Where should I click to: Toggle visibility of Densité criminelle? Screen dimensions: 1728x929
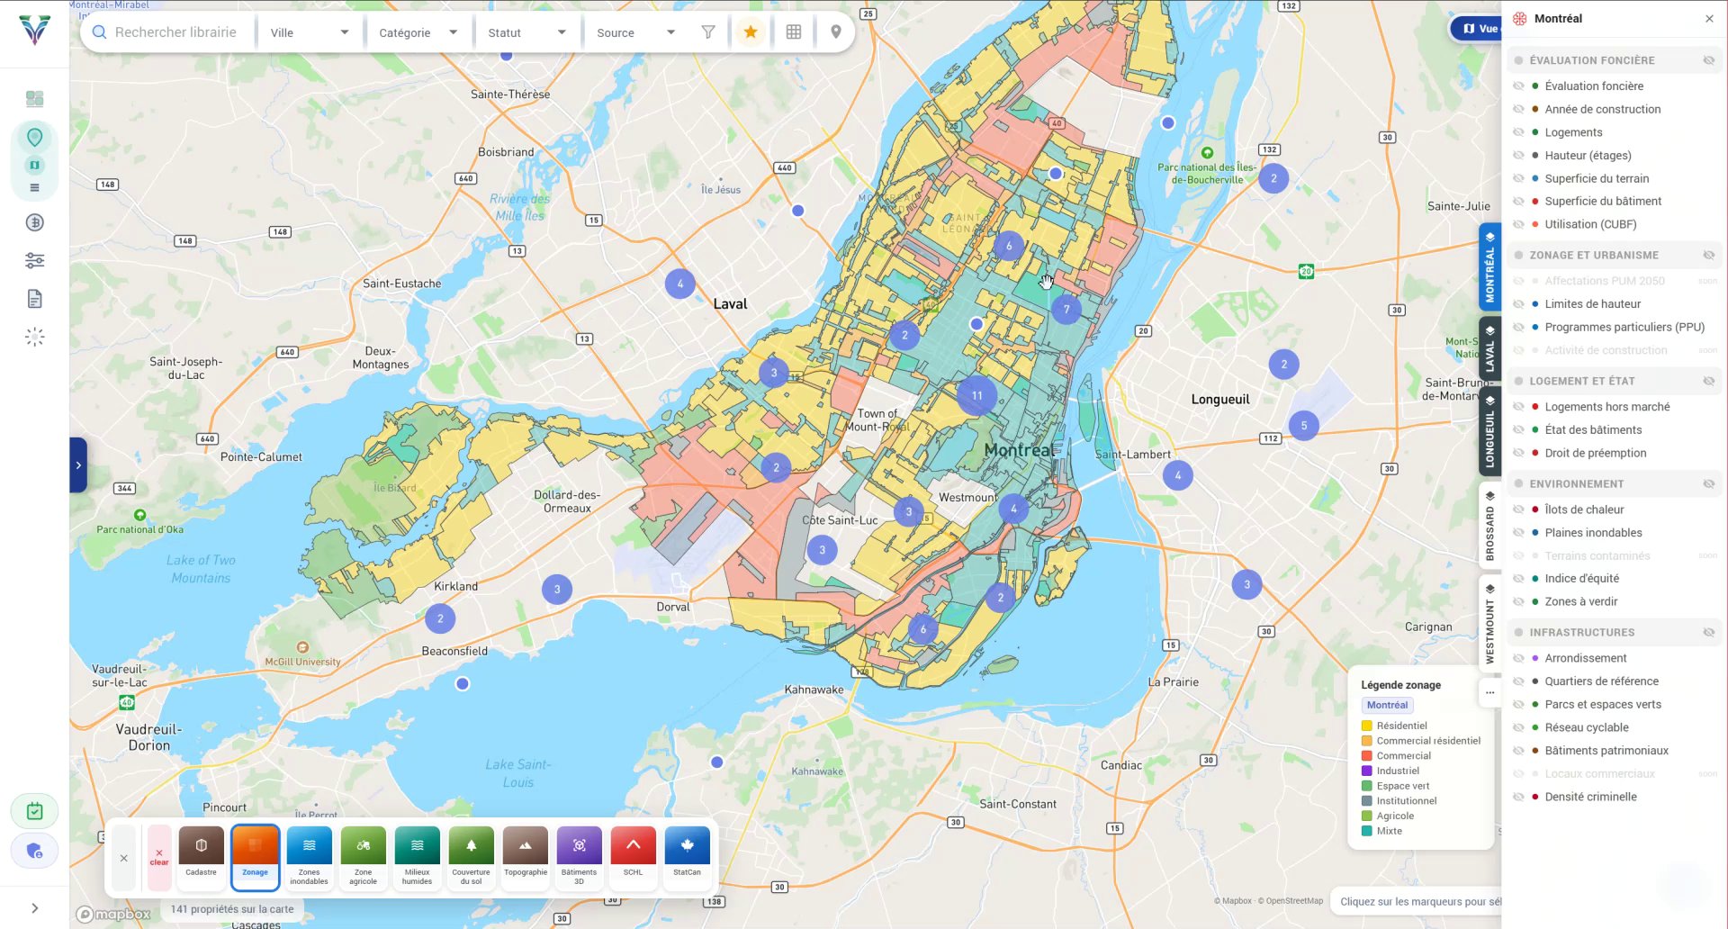(x=1520, y=796)
